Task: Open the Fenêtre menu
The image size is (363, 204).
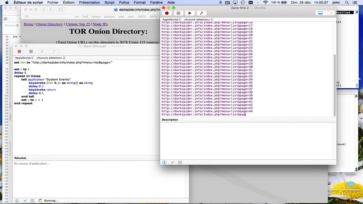Action: pos(156,3)
